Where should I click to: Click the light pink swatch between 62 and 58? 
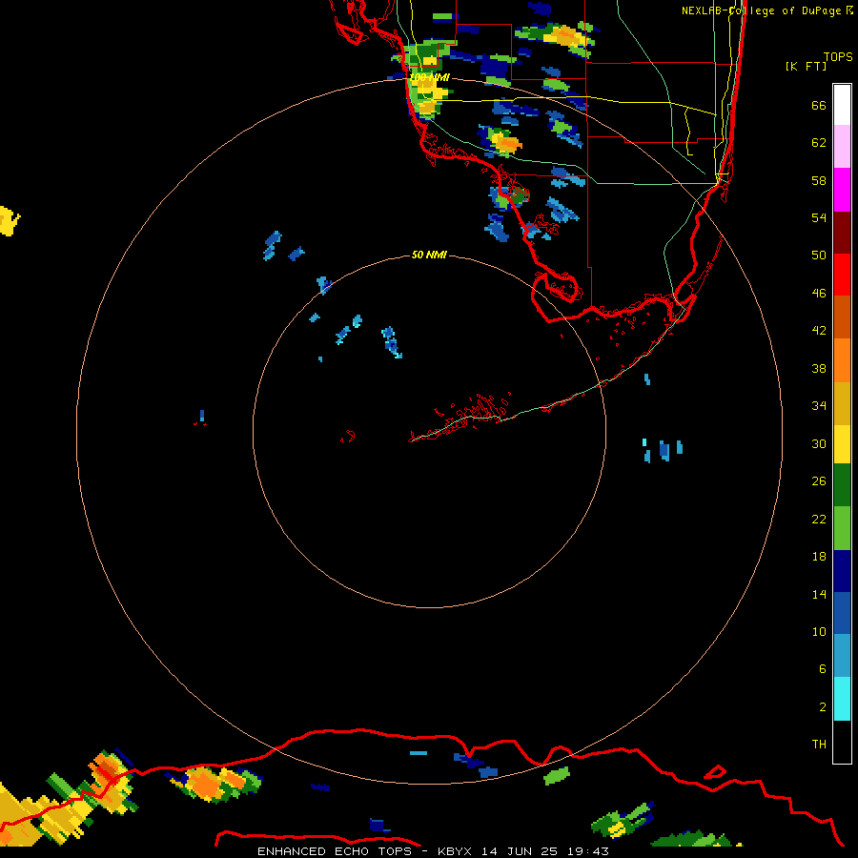pyautogui.click(x=842, y=146)
